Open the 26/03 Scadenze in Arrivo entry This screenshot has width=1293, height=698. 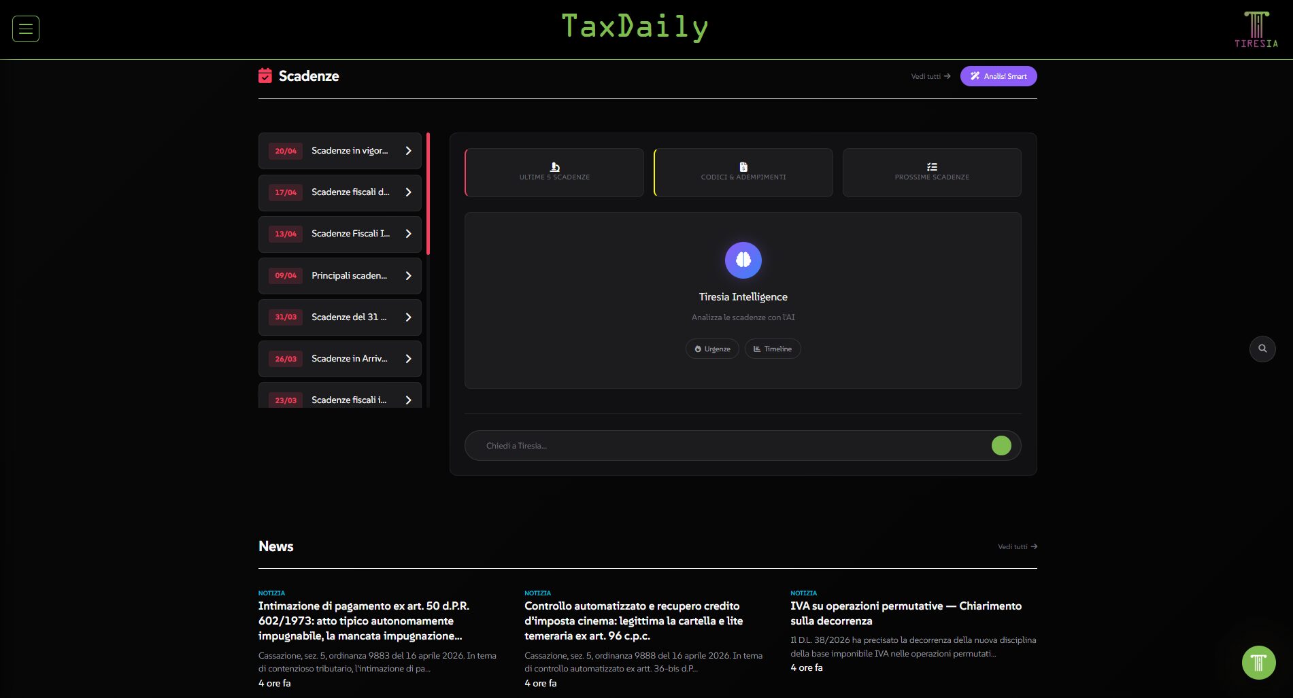pyautogui.click(x=340, y=359)
